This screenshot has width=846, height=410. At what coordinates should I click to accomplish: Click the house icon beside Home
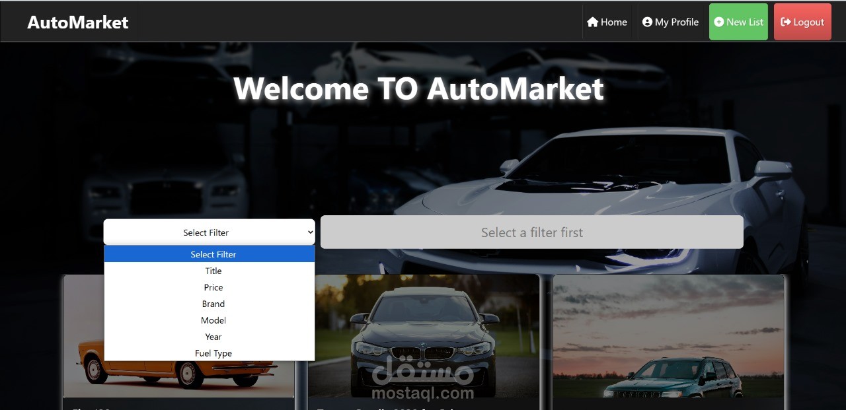tap(593, 22)
